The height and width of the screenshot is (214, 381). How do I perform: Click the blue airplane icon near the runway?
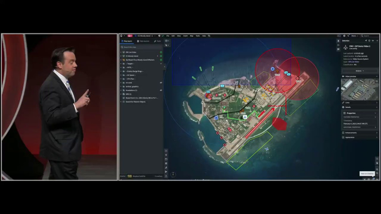245,117
